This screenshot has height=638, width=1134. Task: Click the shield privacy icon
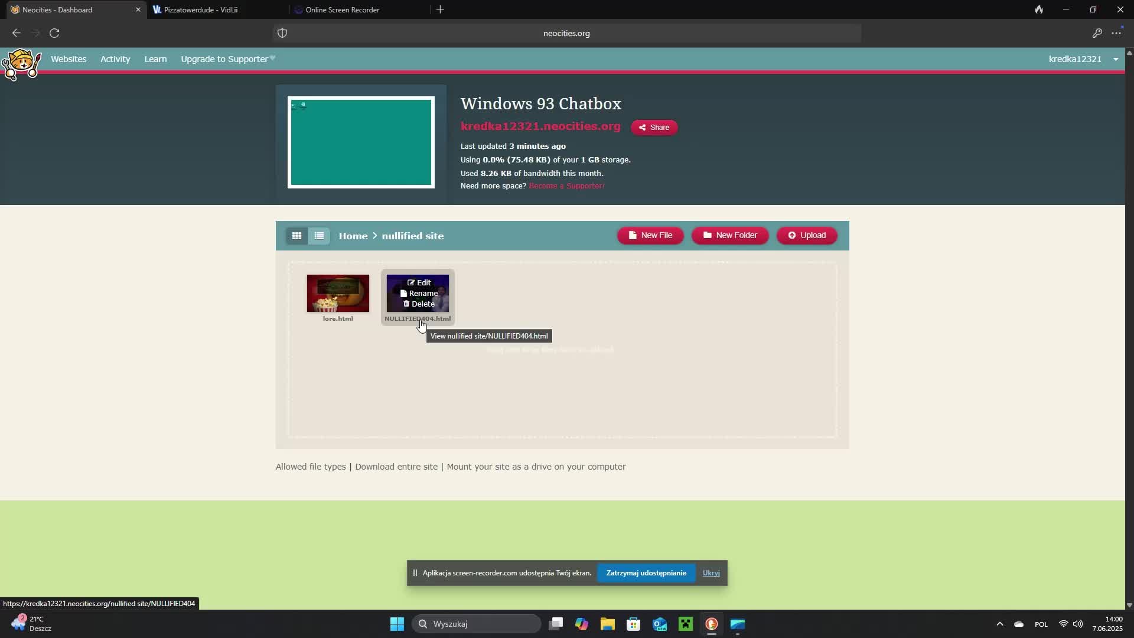(282, 33)
